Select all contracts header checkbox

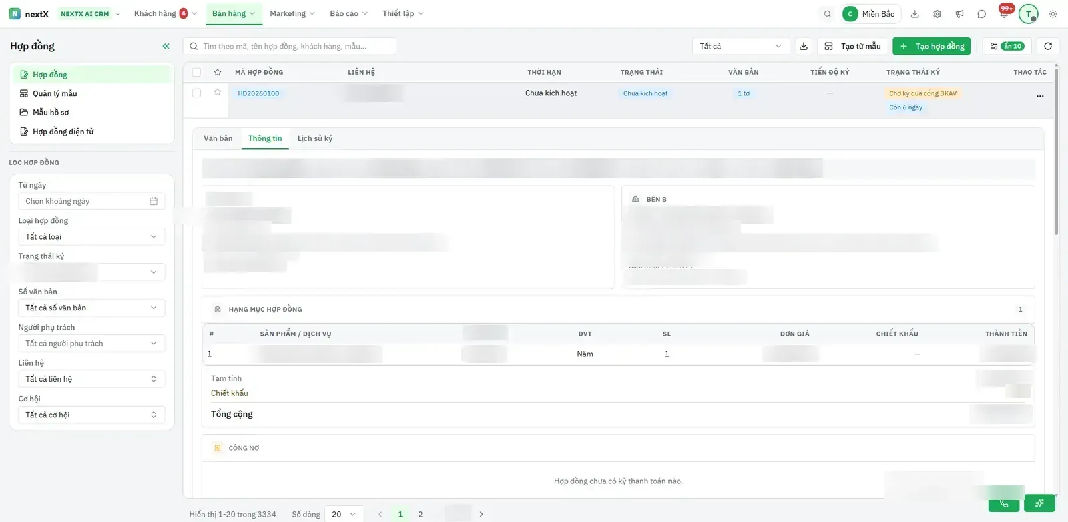point(196,72)
